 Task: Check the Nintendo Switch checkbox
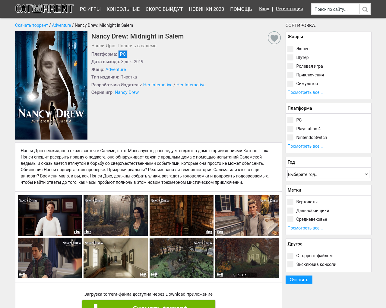click(x=290, y=137)
